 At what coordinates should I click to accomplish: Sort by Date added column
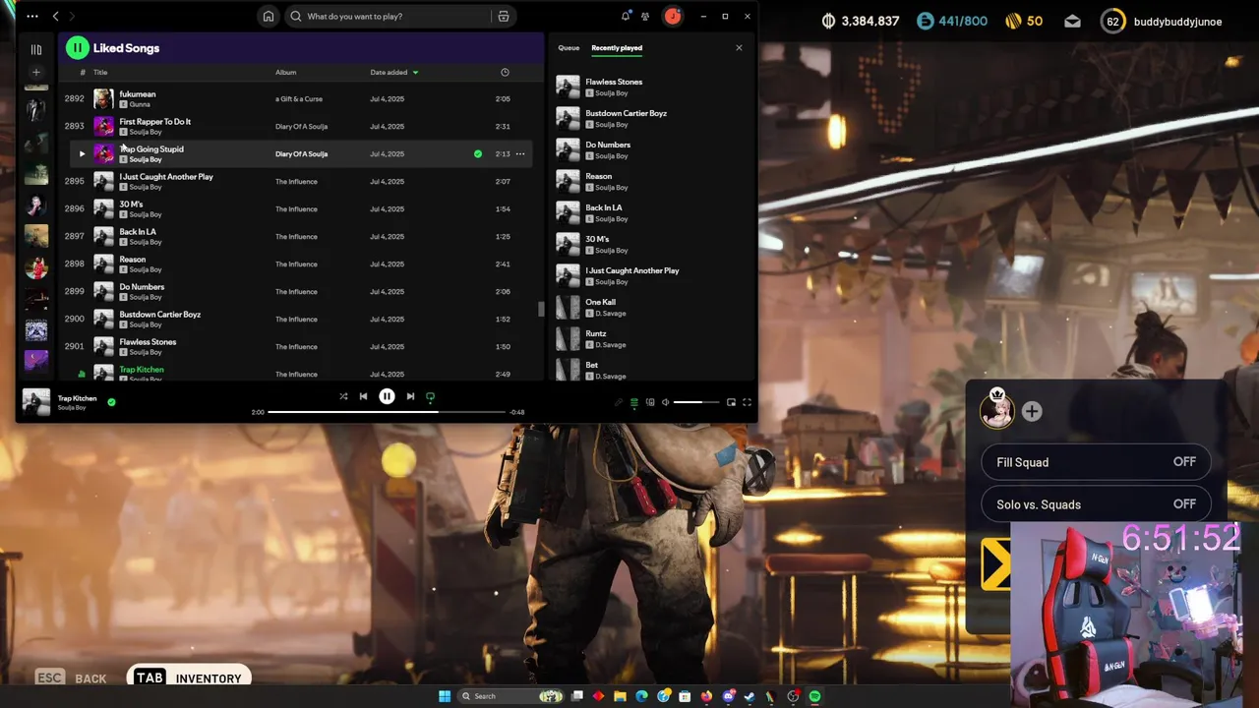[394, 72]
